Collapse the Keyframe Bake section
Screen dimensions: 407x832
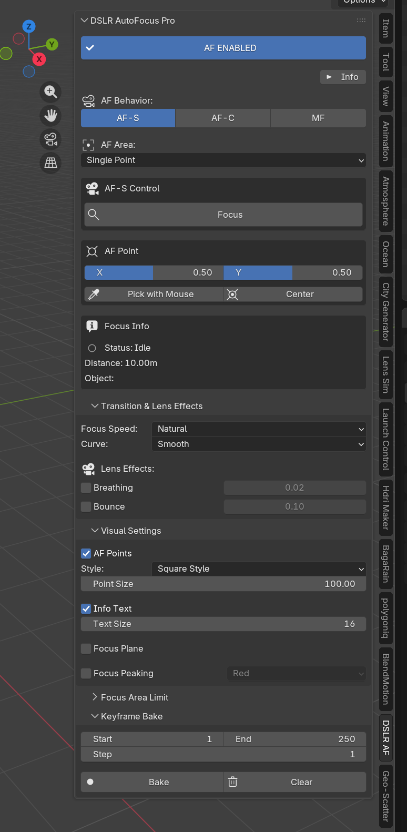(95, 716)
